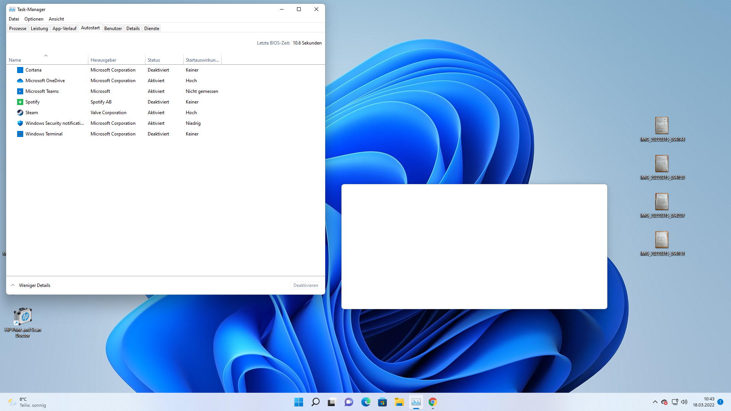Click the green Spotify startup icon
Image resolution: width=731 pixels, height=411 pixels.
click(20, 102)
